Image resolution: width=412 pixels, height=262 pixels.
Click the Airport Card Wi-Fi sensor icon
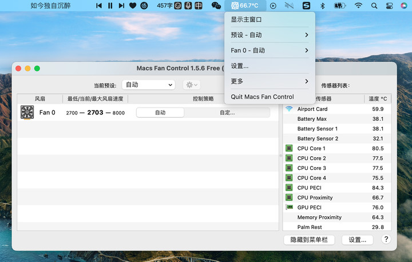coord(289,109)
